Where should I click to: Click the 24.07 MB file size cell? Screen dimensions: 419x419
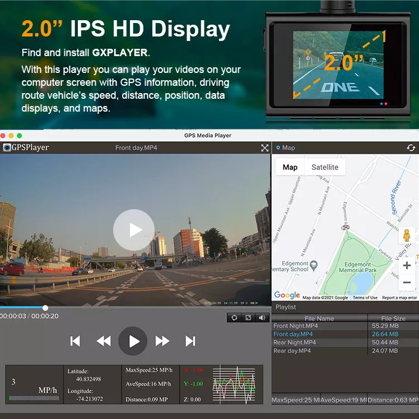(385, 351)
